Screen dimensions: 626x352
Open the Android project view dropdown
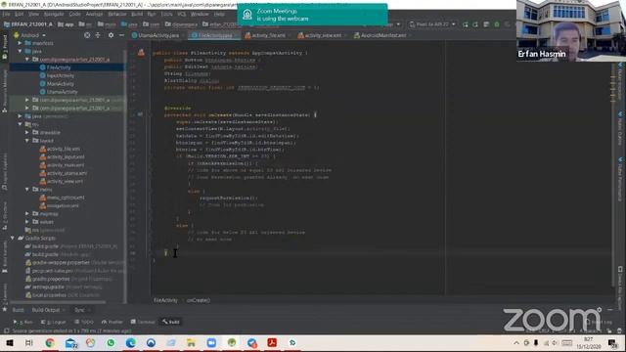pos(30,35)
